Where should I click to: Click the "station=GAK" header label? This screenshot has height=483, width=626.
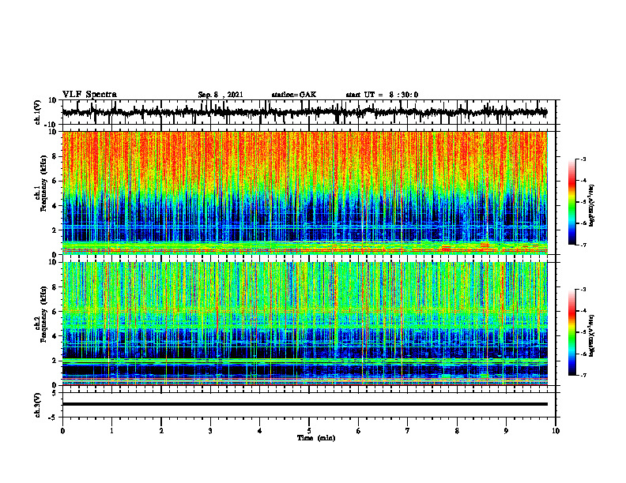pos(294,95)
